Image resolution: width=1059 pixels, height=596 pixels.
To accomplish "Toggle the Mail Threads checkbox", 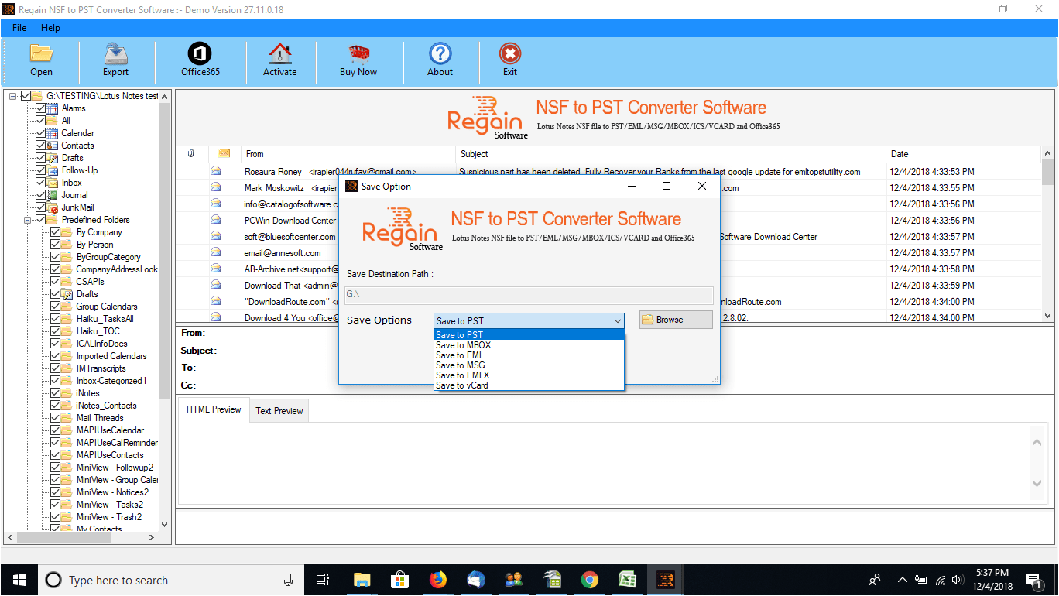I will coord(56,418).
